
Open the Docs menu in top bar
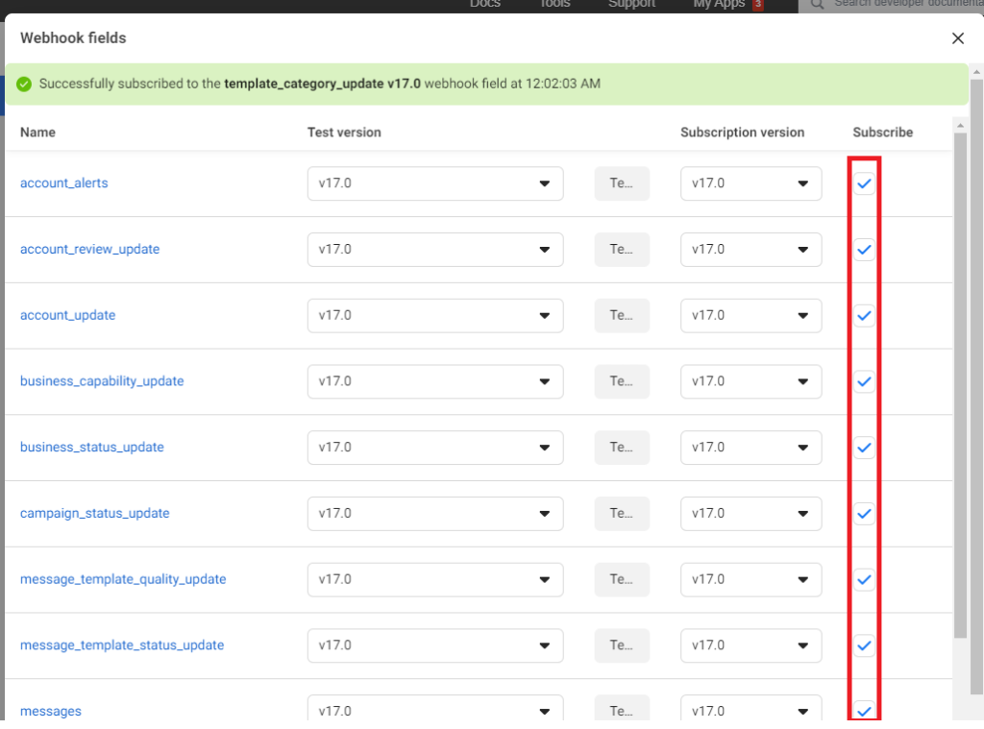coord(485,4)
